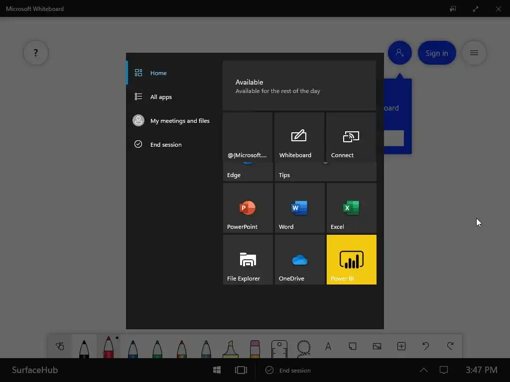Launch Word from the tiles
This screenshot has width=510, height=382.
coord(299,208)
